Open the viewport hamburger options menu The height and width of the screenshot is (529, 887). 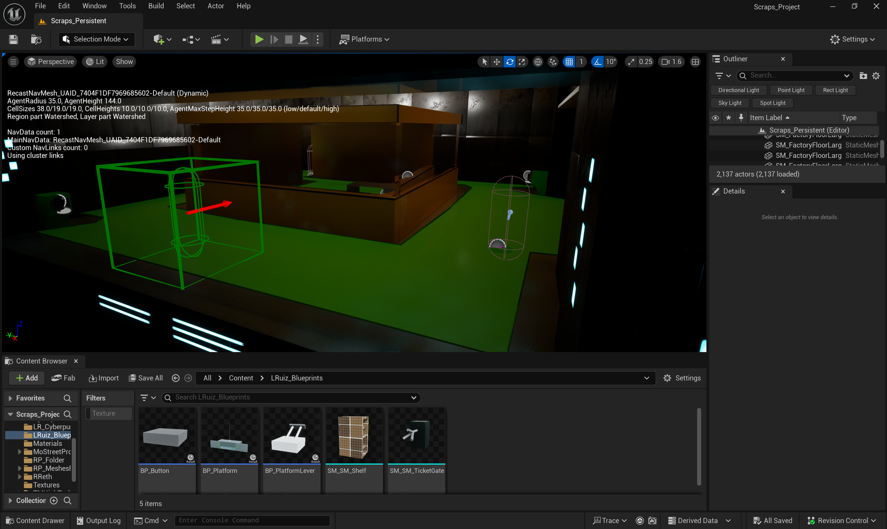13,62
